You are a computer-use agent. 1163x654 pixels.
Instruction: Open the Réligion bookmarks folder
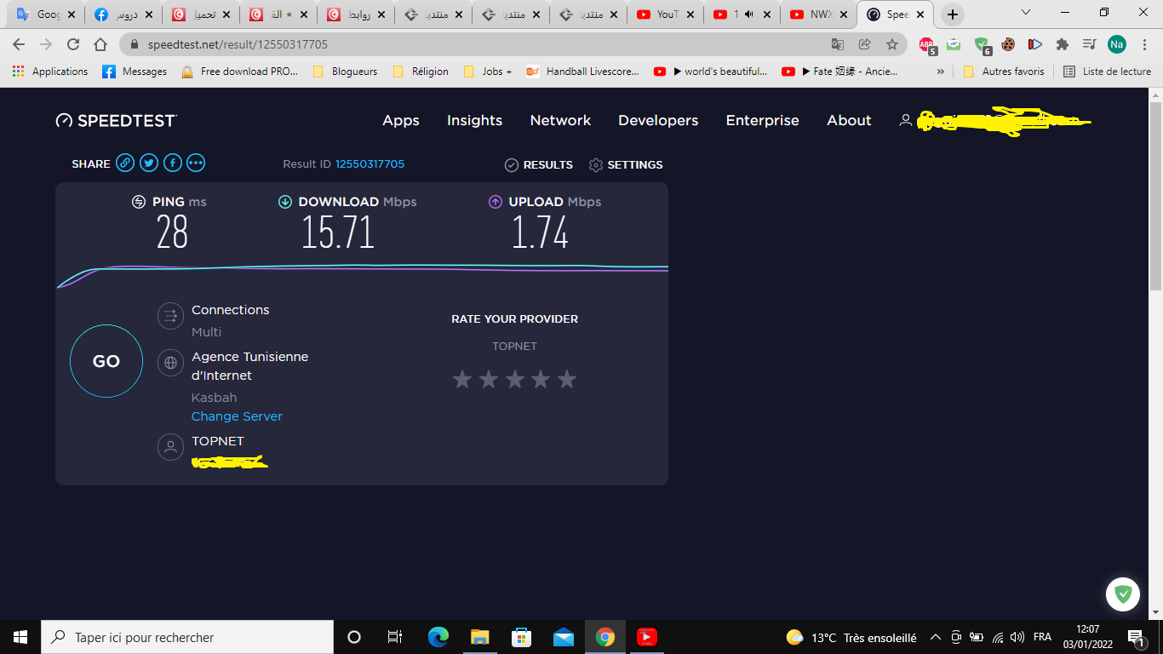[x=421, y=72]
